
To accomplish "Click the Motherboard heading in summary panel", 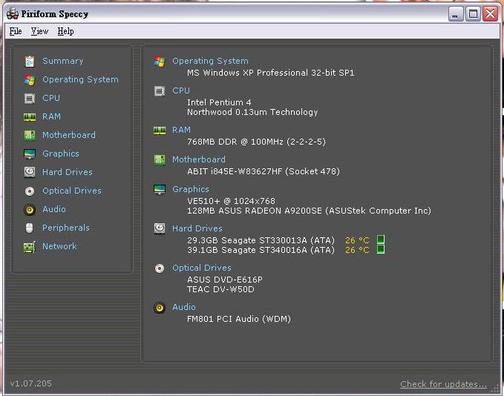I will point(198,159).
